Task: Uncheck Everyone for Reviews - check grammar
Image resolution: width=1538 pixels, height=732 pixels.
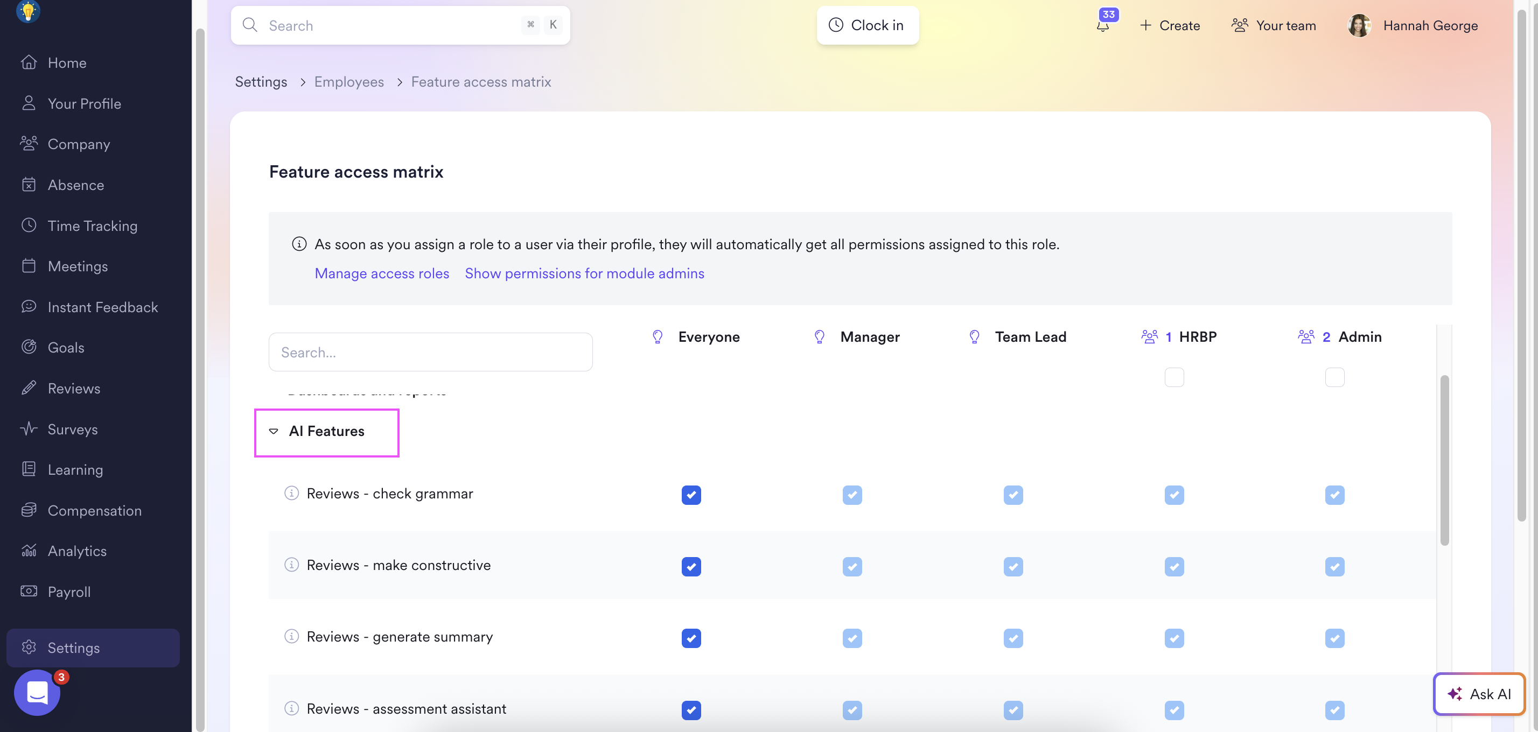Action: (691, 495)
